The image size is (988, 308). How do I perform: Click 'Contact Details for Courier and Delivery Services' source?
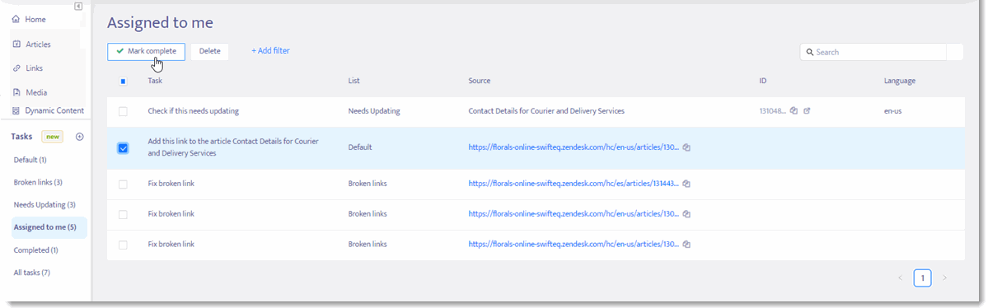pyautogui.click(x=546, y=111)
